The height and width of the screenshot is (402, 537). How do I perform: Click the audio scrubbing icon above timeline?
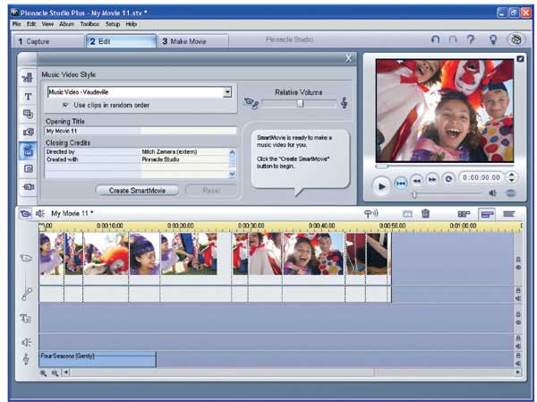click(371, 214)
